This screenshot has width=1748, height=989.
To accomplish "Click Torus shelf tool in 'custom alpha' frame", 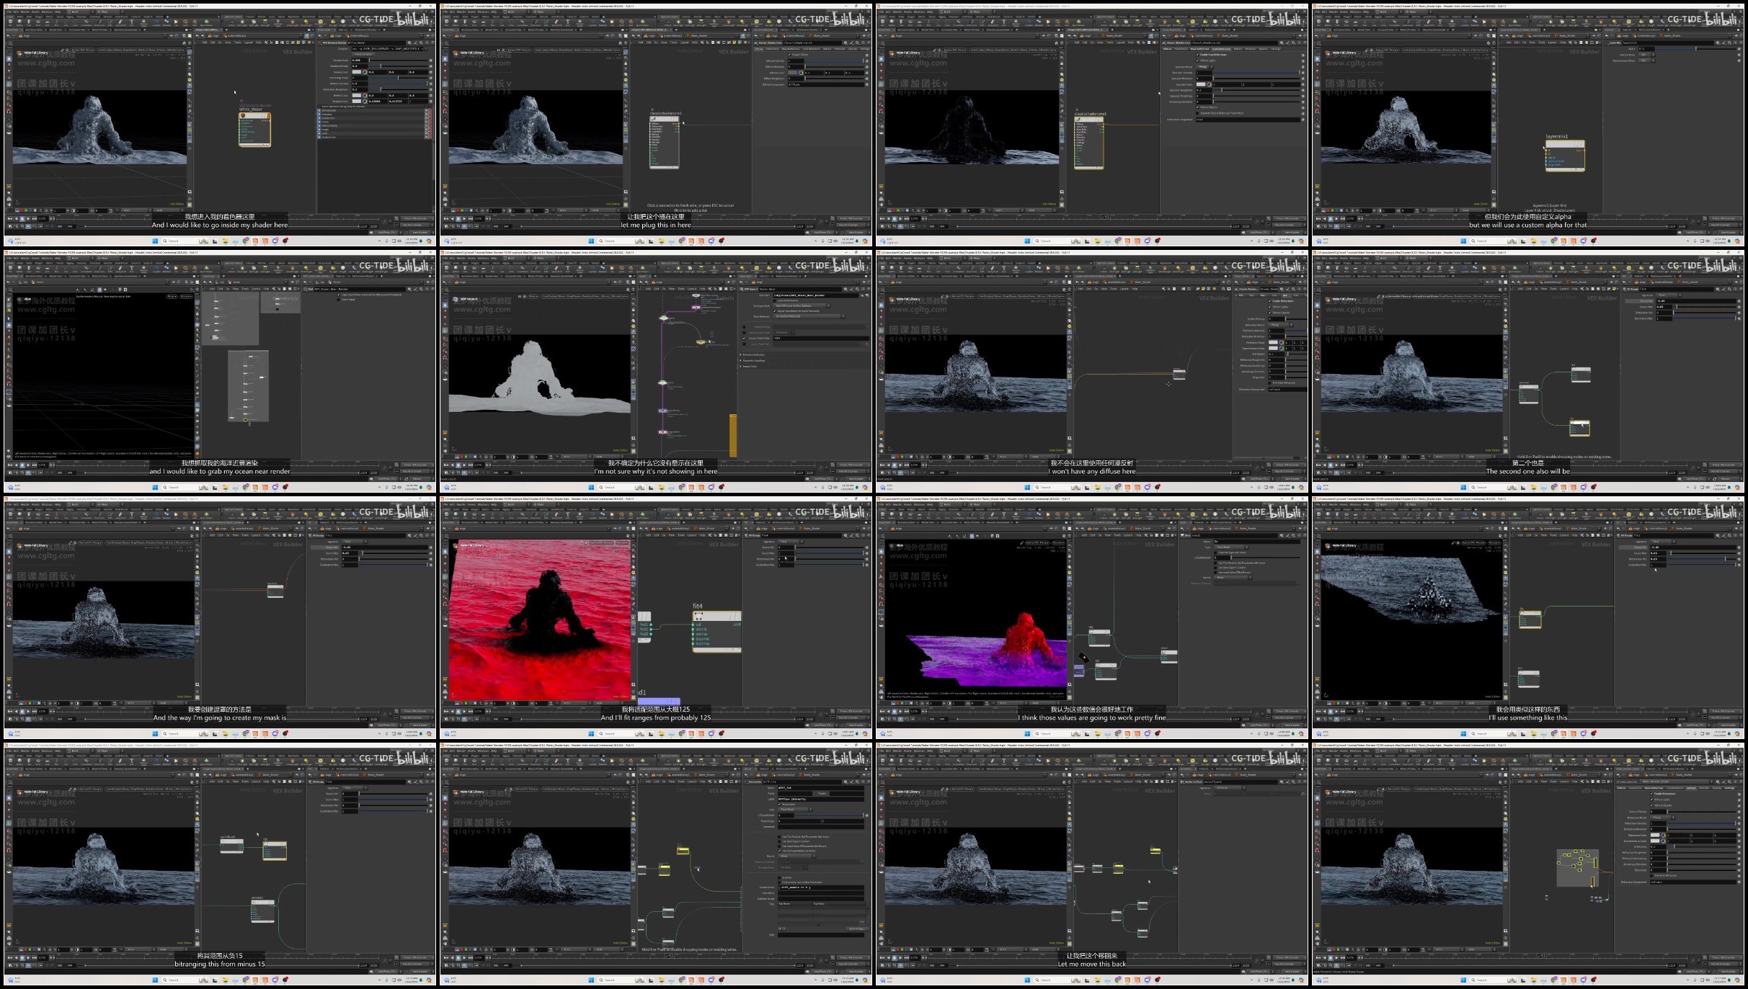I will 1347,22.
